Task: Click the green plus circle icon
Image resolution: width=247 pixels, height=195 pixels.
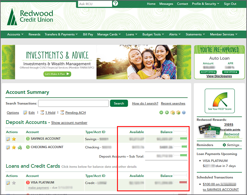Action: click(x=167, y=113)
